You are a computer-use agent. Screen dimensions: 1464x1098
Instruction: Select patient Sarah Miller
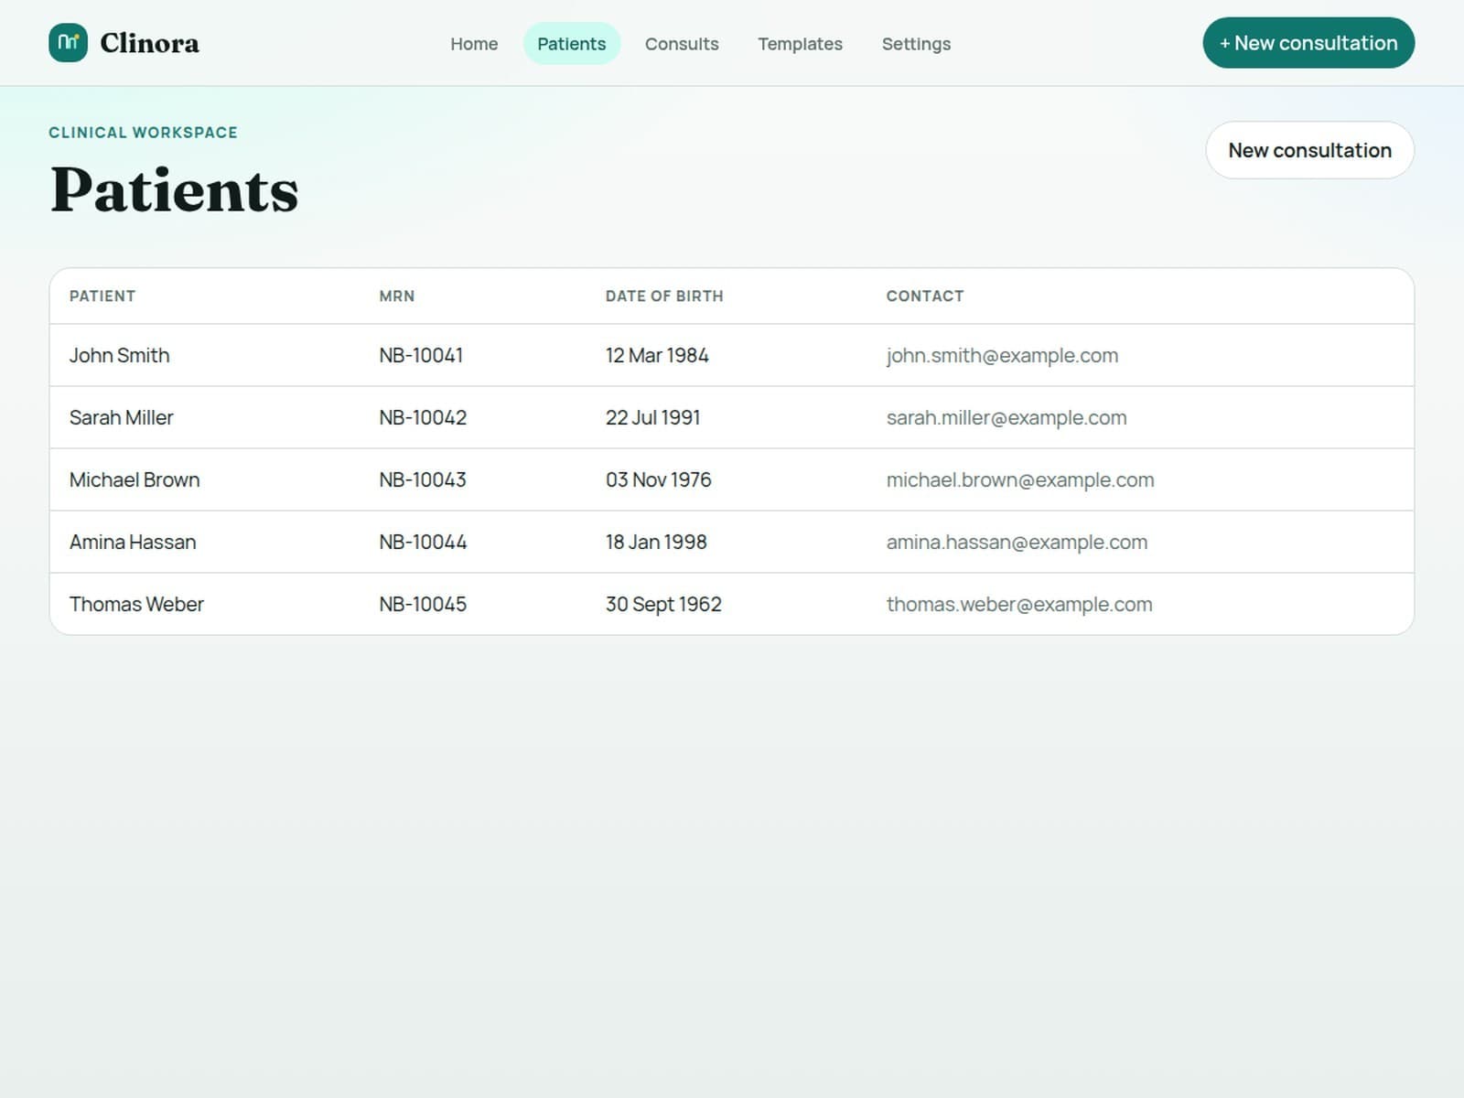pos(121,417)
